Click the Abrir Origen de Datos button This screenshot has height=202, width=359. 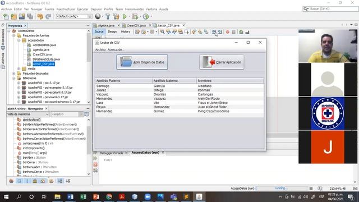142,62
